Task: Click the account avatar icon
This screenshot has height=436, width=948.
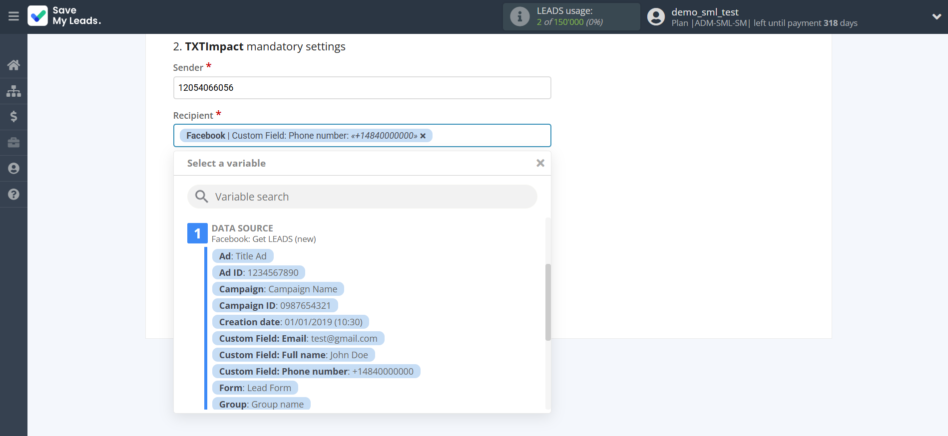Action: pos(656,16)
